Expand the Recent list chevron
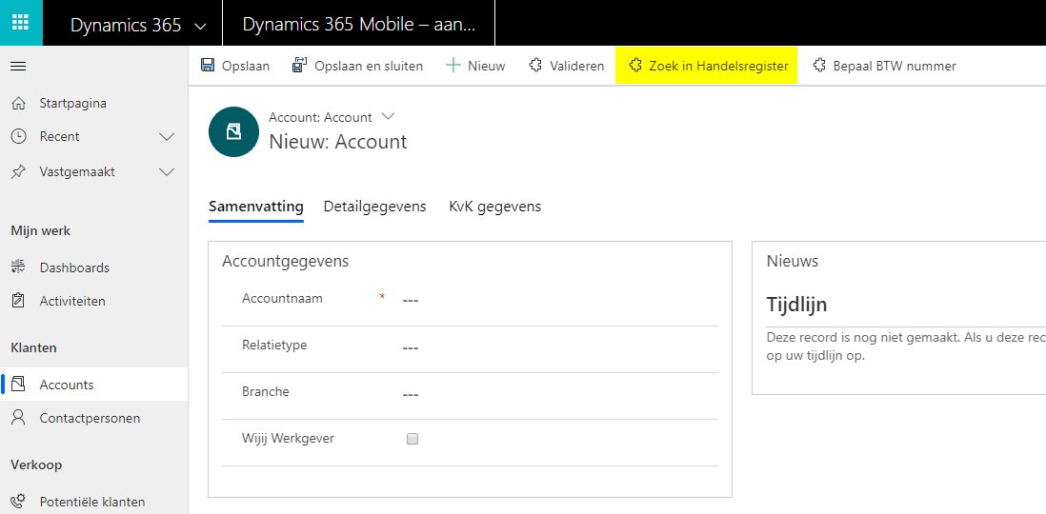1046x514 pixels. pos(167,137)
